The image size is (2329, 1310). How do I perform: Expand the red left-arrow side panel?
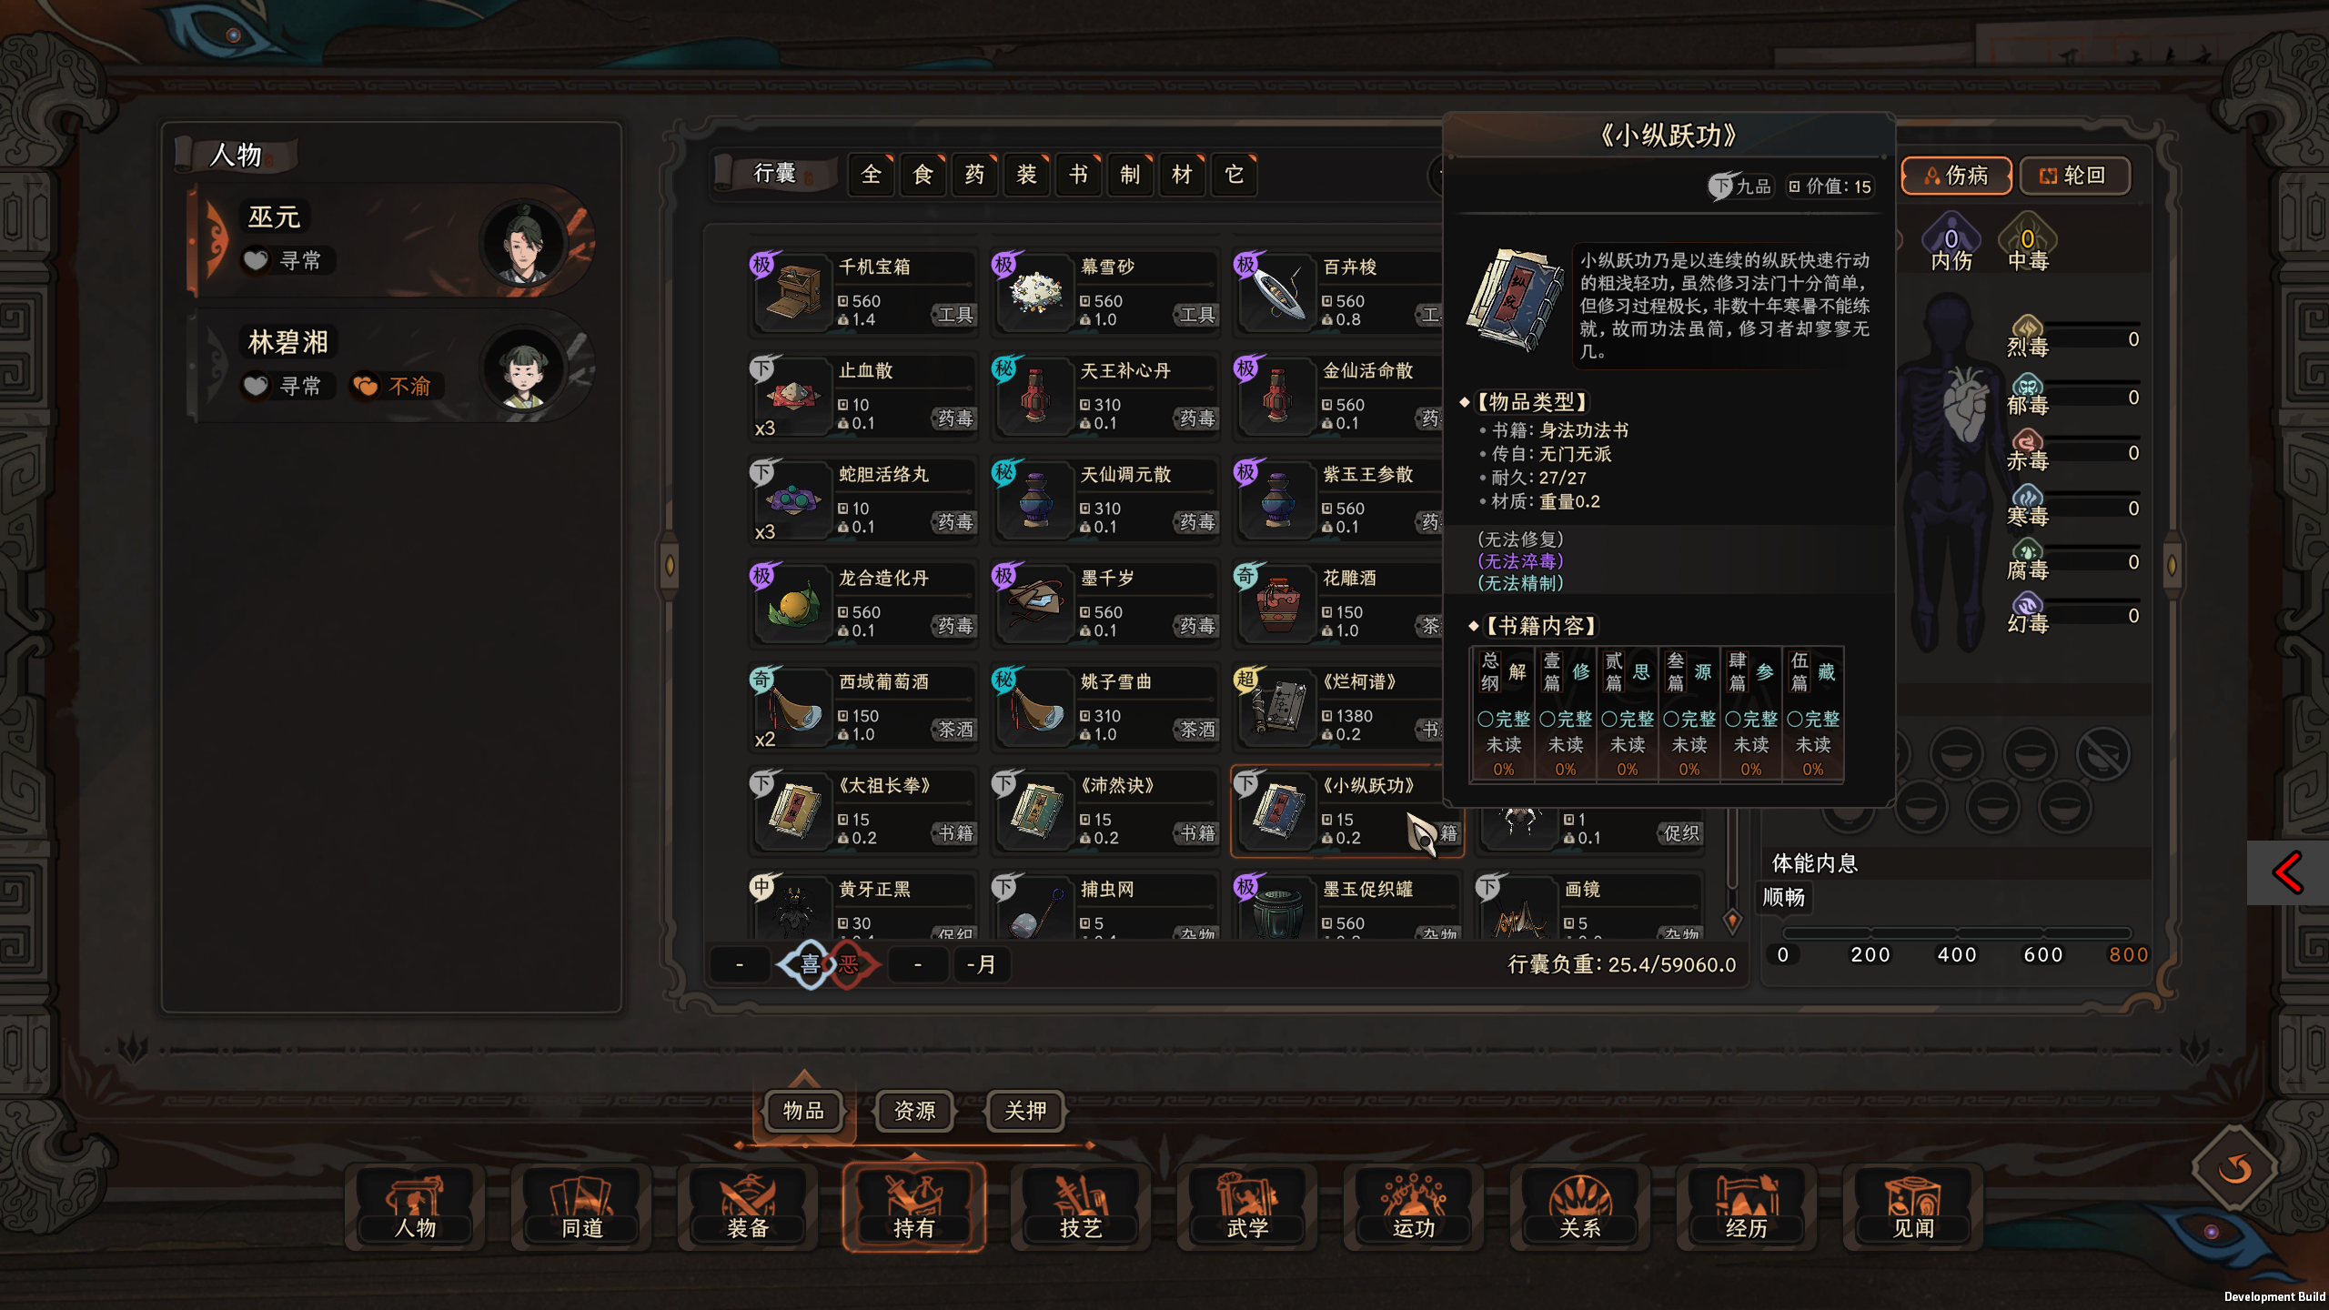pos(2287,872)
